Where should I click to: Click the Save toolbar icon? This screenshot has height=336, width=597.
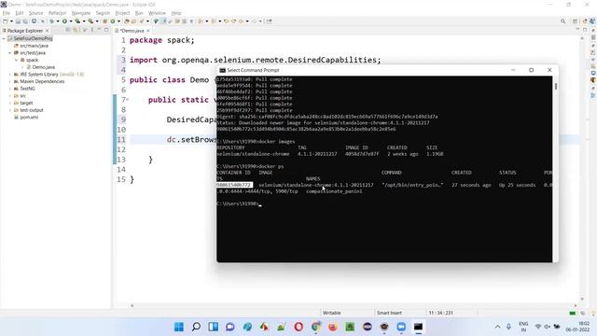click(18, 21)
